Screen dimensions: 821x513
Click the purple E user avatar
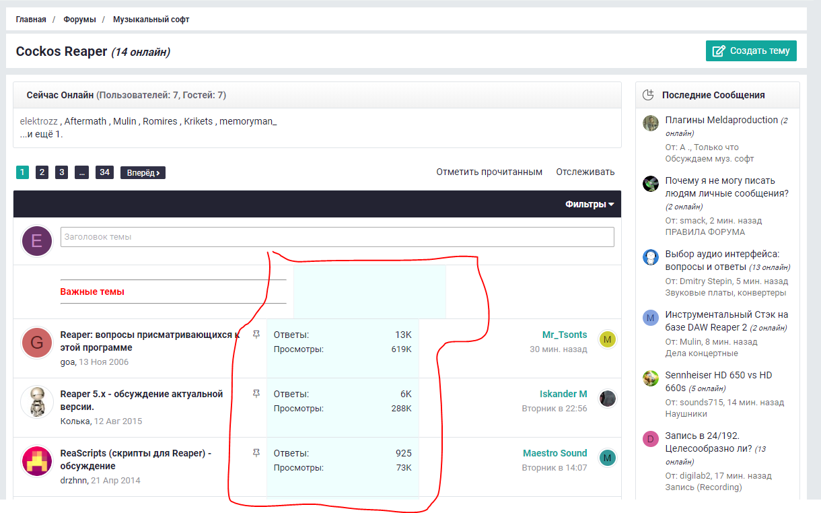point(37,241)
